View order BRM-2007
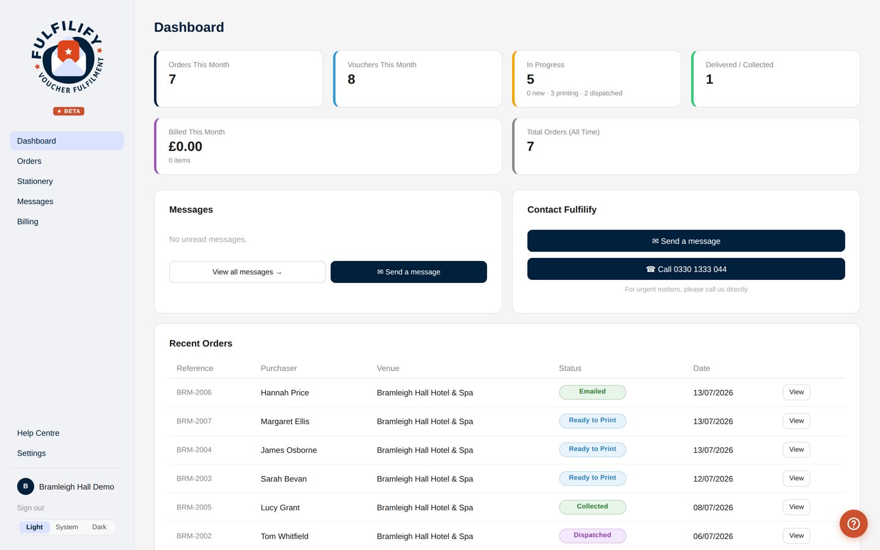The width and height of the screenshot is (880, 550). click(796, 421)
